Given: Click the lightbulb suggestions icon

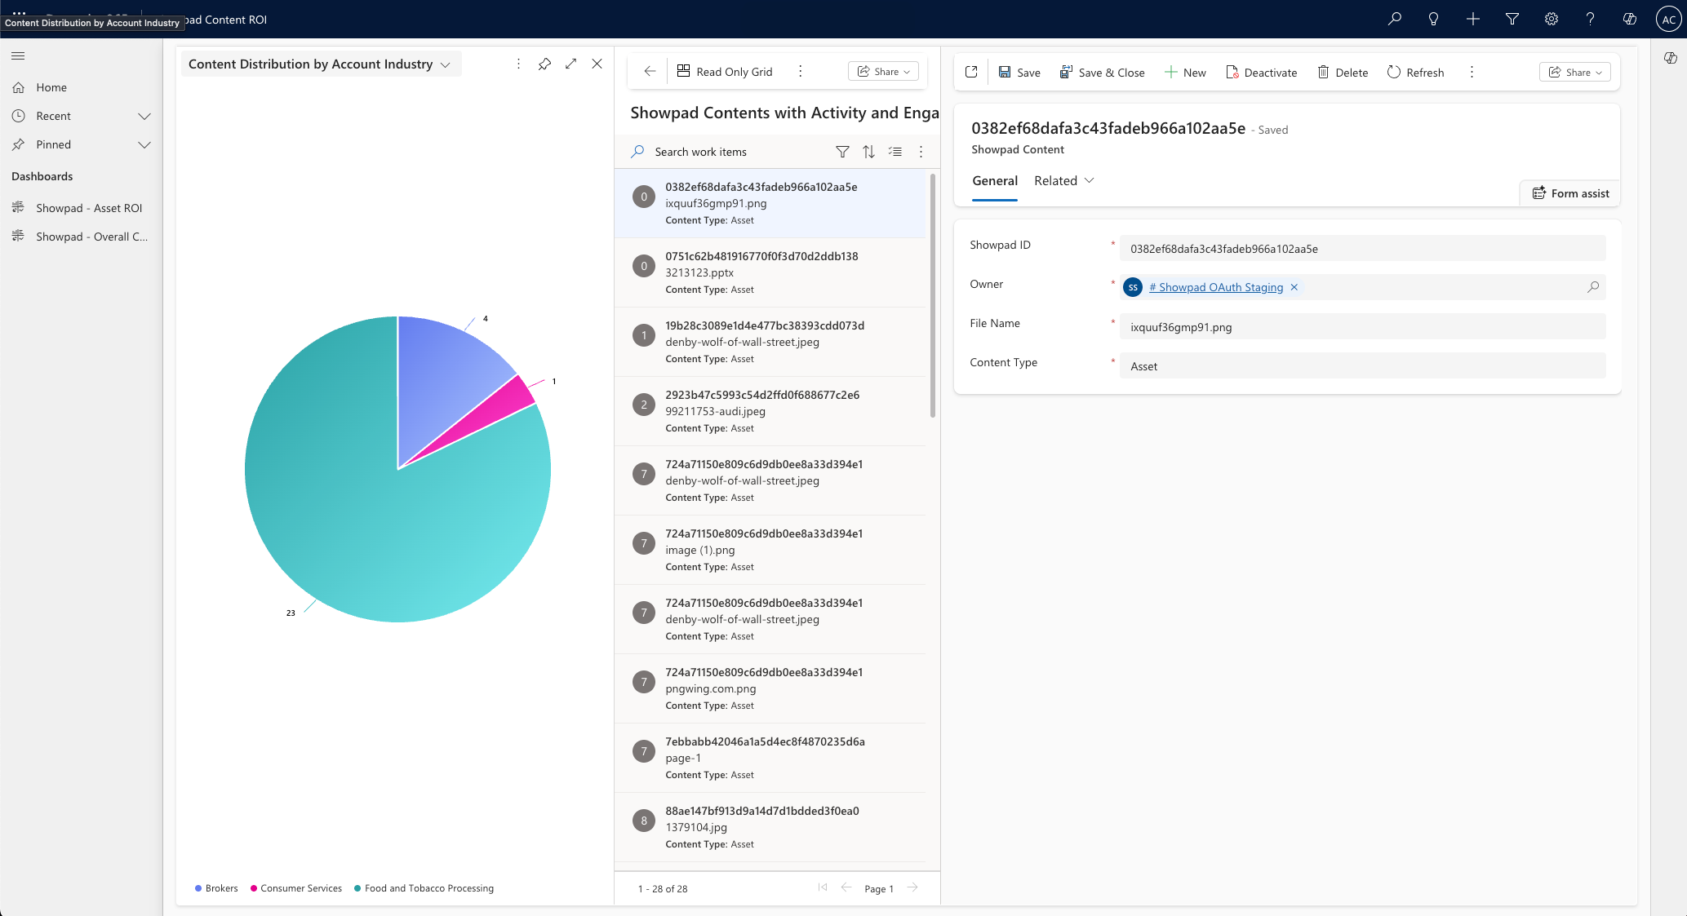Looking at the screenshot, I should (x=1433, y=19).
